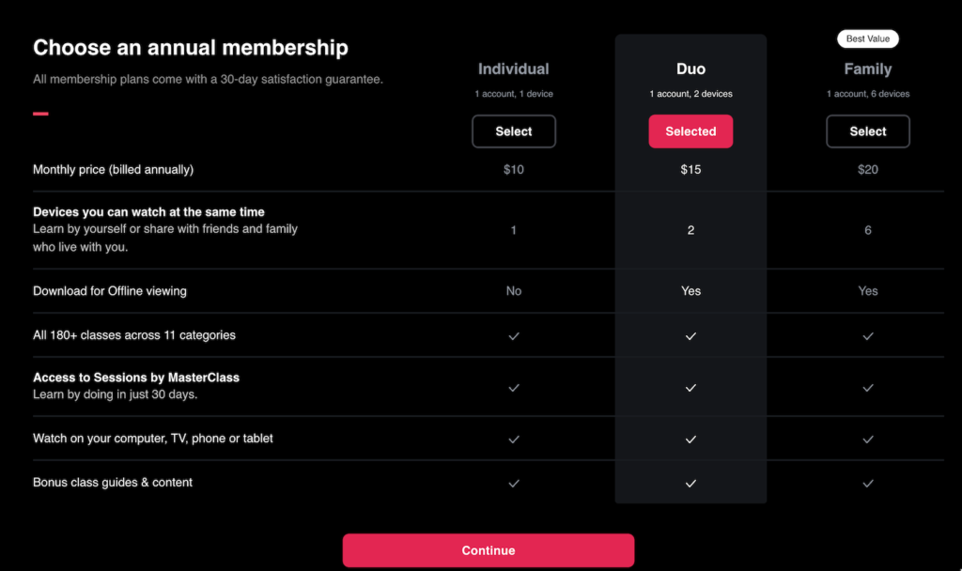This screenshot has width=962, height=571.
Task: Click the Selected button under Duo
Action: (690, 131)
